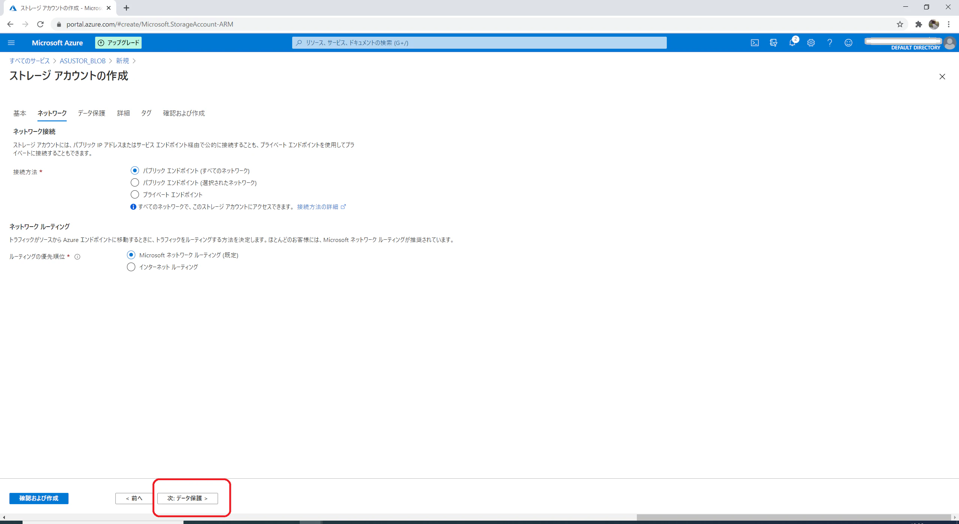
Task: Open the browser extensions puzzle icon
Action: click(919, 24)
